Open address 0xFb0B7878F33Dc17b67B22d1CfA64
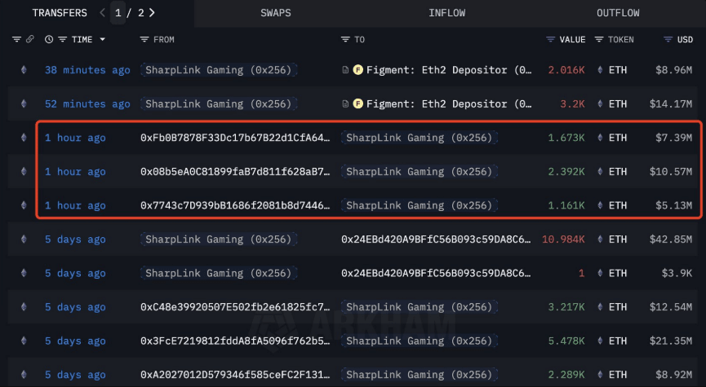The width and height of the screenshot is (706, 387). click(235, 138)
